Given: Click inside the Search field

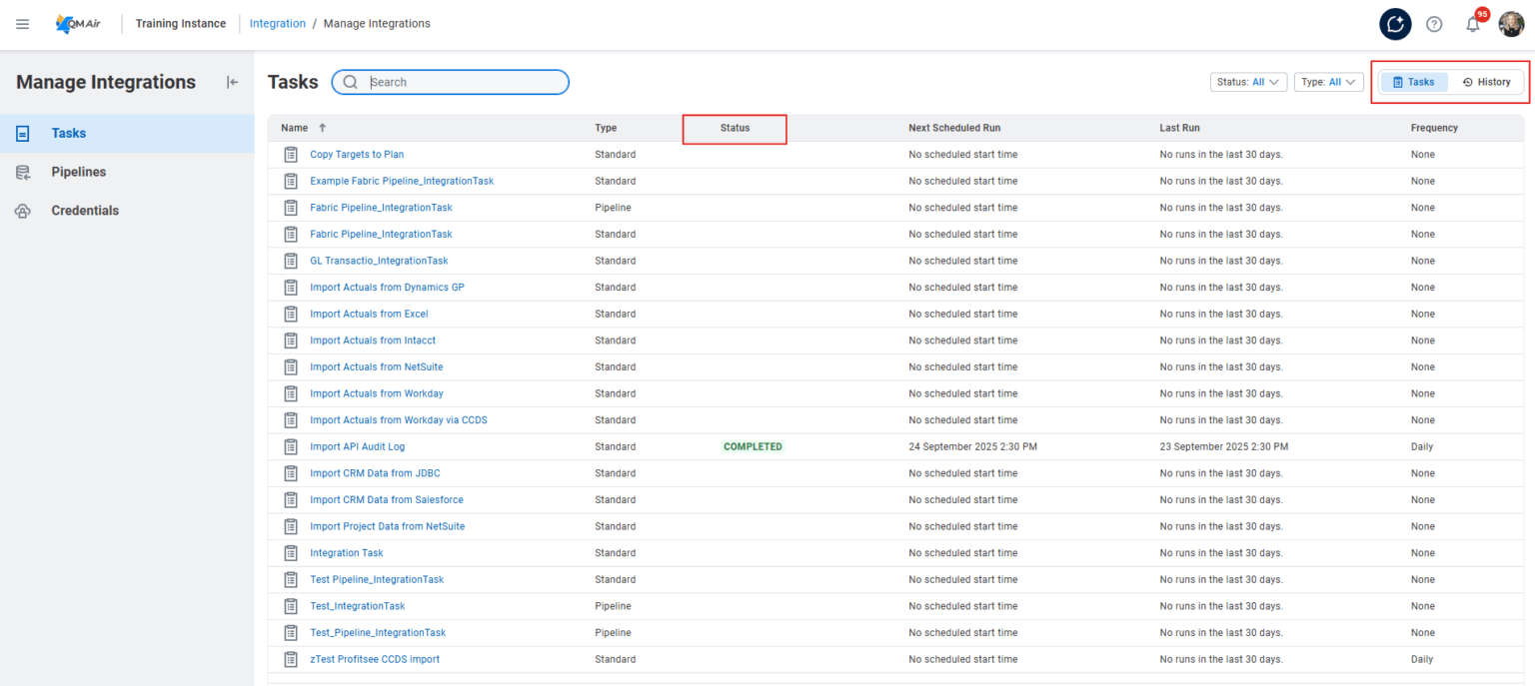Looking at the screenshot, I should point(450,82).
